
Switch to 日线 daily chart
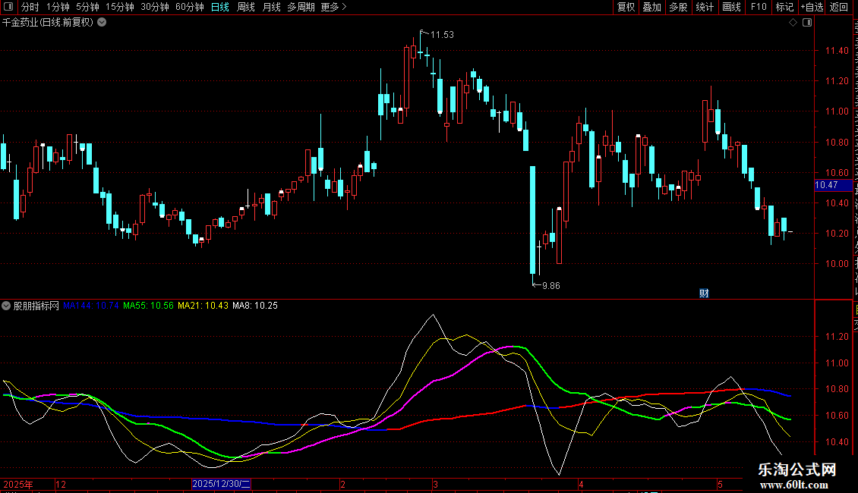[220, 7]
